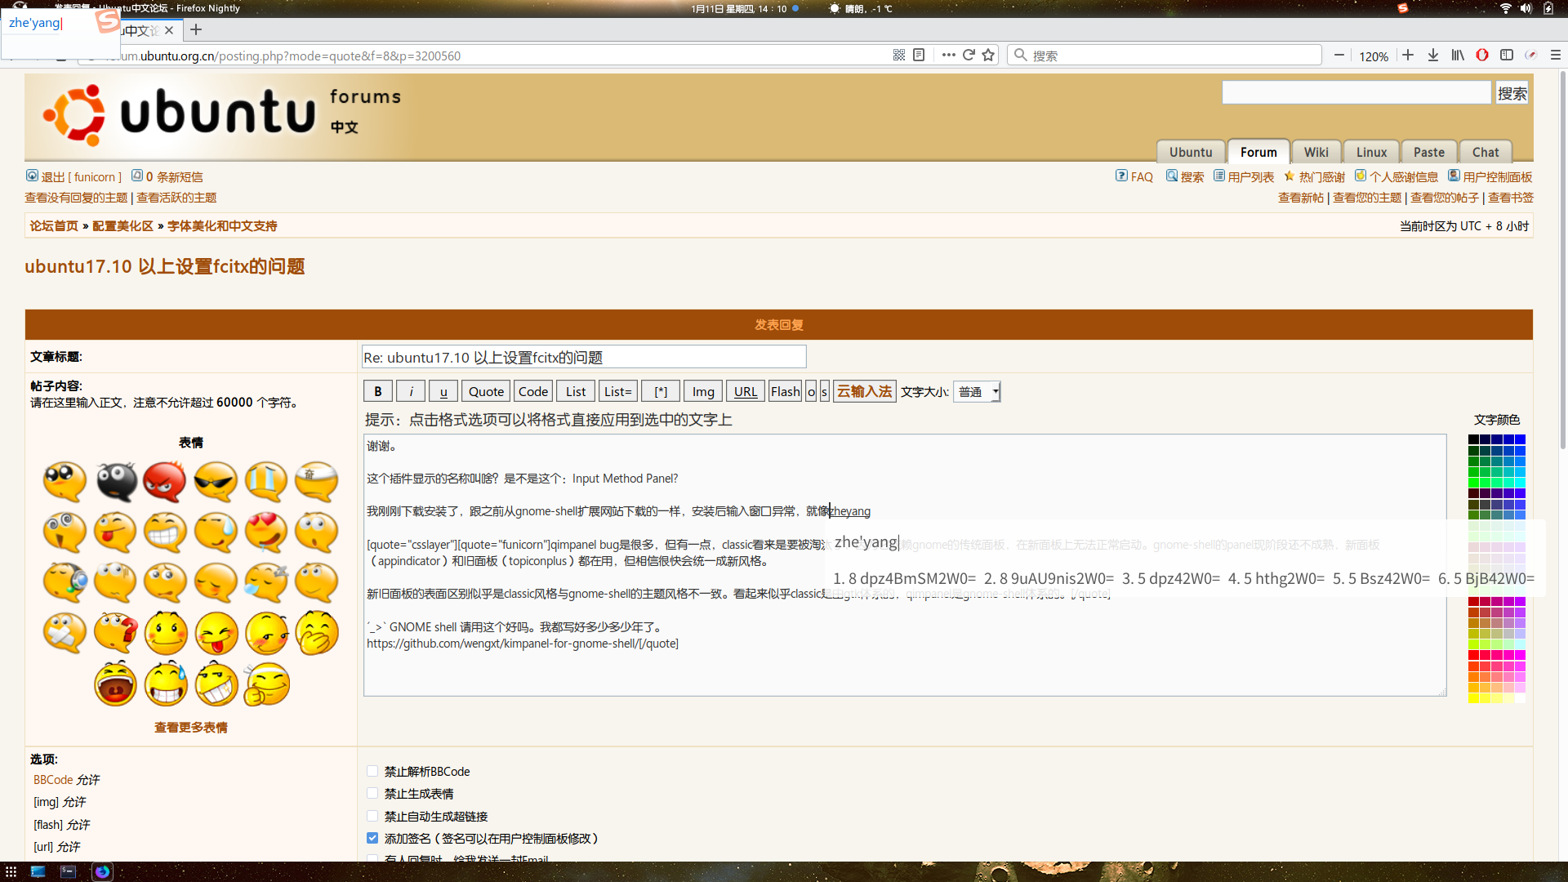Screen dimensions: 1568x882
Task: Toggle reader view icon in address bar
Action: (919, 55)
